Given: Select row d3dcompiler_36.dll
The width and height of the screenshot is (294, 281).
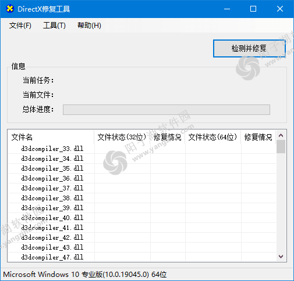Looking at the screenshot, I should [x=142, y=178].
